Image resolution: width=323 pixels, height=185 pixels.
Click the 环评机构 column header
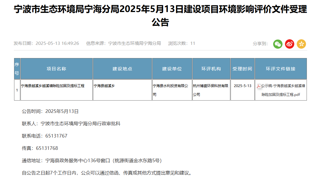click(x=211, y=69)
